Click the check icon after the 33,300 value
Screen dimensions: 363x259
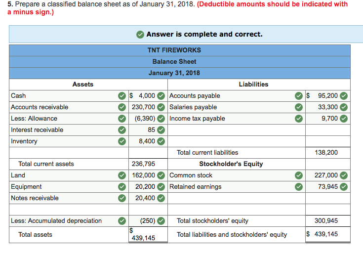tap(344, 107)
